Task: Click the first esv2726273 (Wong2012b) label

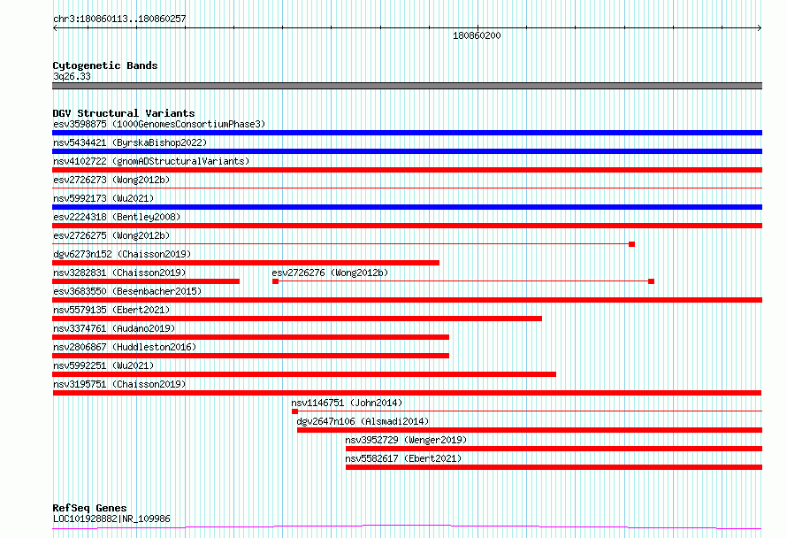Action: (111, 180)
